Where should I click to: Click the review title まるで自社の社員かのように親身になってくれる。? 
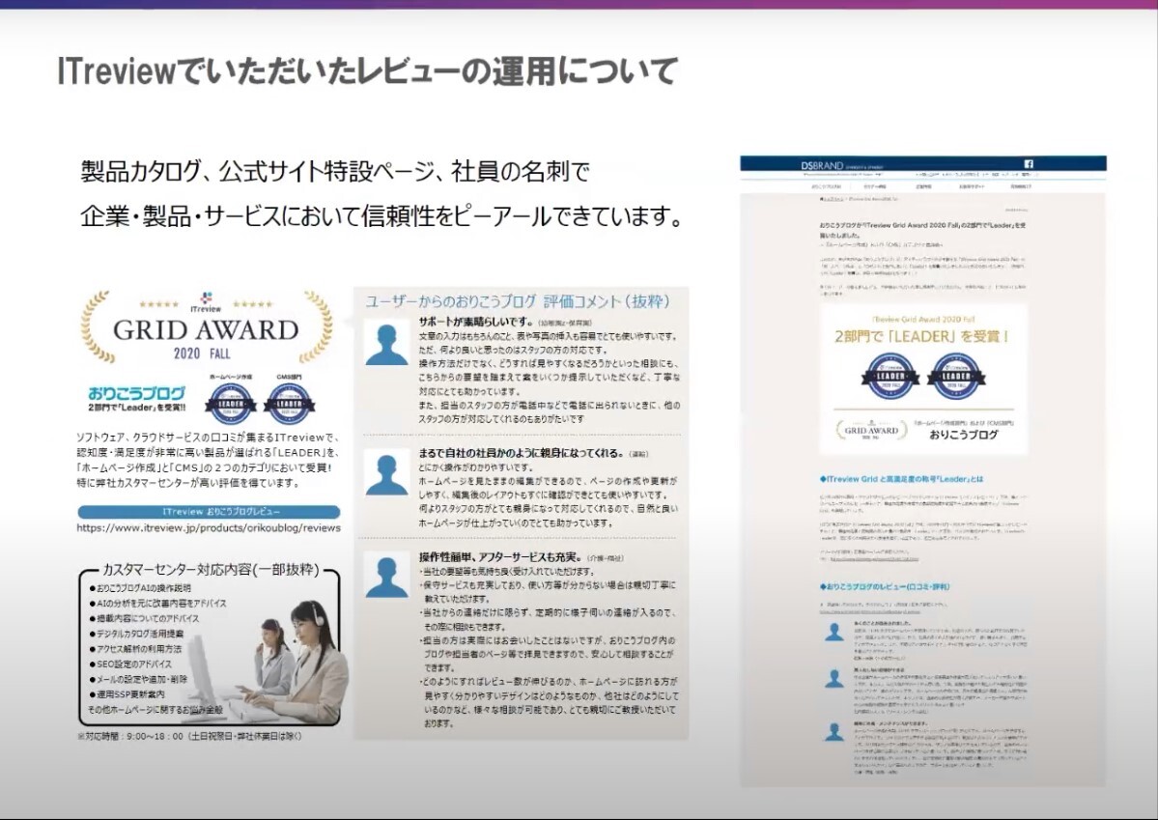522,453
